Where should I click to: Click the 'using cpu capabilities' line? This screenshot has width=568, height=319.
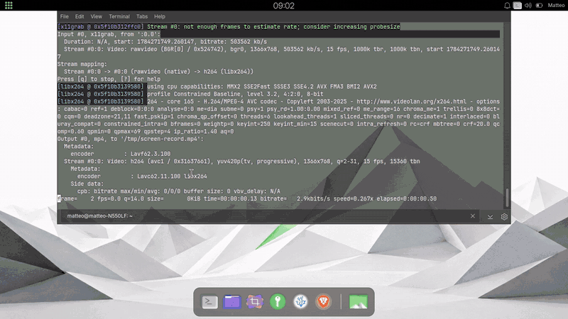[x=262, y=86]
